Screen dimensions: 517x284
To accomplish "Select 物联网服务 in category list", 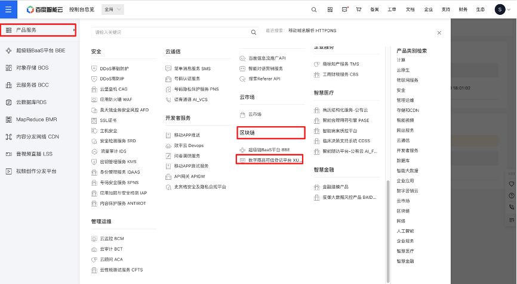I will (408, 80).
